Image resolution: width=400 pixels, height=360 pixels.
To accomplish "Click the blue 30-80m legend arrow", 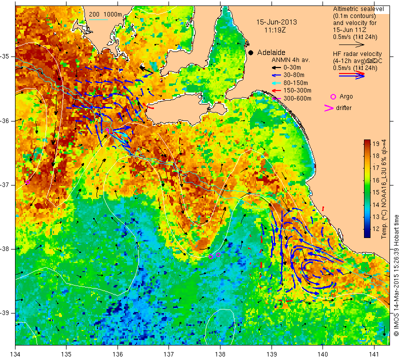I will point(276,75).
